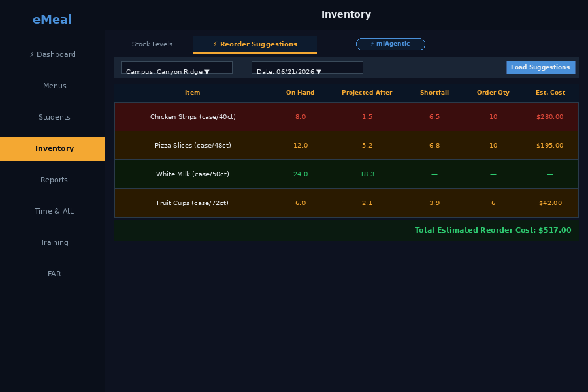Go to Time & Att. section
The width and height of the screenshot is (588, 392).
52,211
